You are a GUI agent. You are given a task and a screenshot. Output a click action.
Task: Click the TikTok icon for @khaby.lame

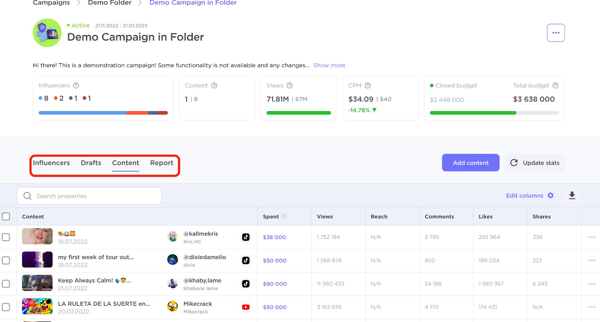pos(246,284)
